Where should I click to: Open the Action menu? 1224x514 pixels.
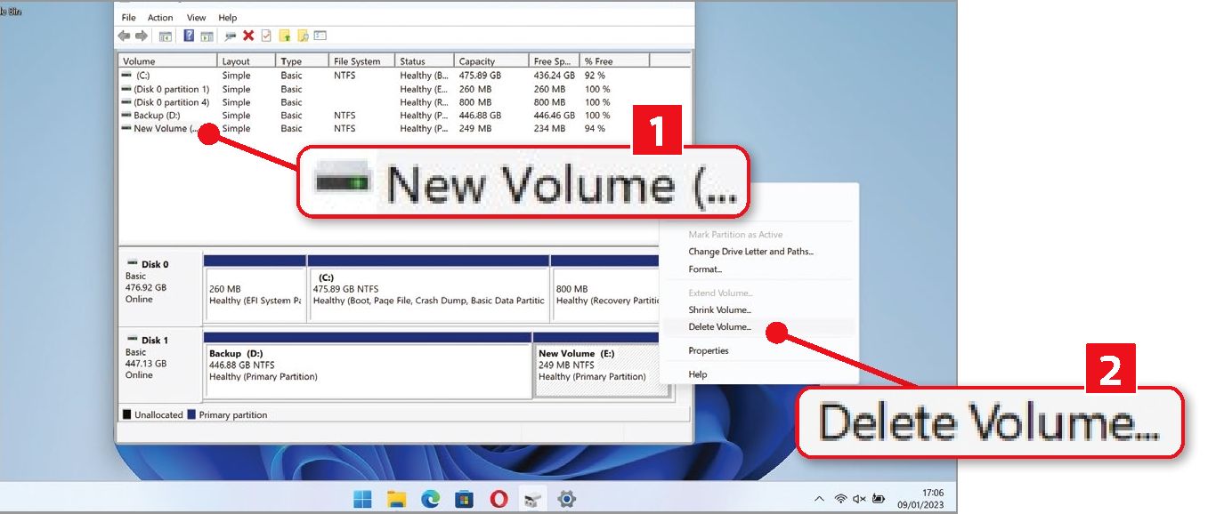click(160, 18)
